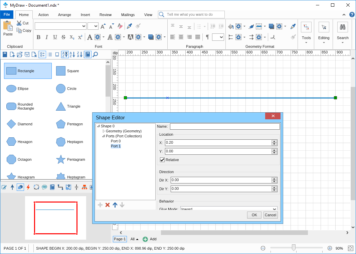The width and height of the screenshot is (356, 254).
Task: Add a new page with Add button
Action: point(150,239)
